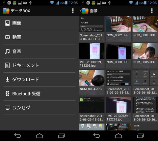The height and width of the screenshot is (141, 158).
Task: Tap データBOX colored folder app icon
Action: tap(6, 11)
